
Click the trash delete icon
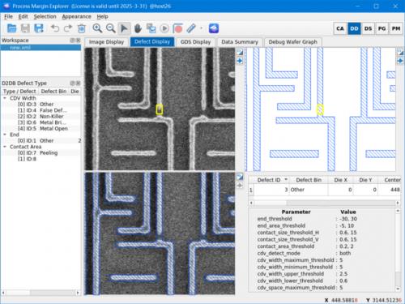pyautogui.click(x=82, y=28)
